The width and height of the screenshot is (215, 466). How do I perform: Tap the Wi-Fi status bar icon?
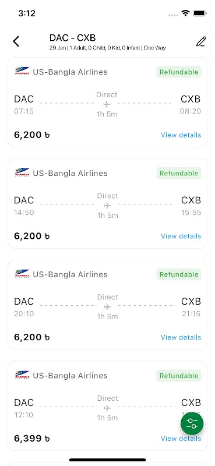(186, 13)
